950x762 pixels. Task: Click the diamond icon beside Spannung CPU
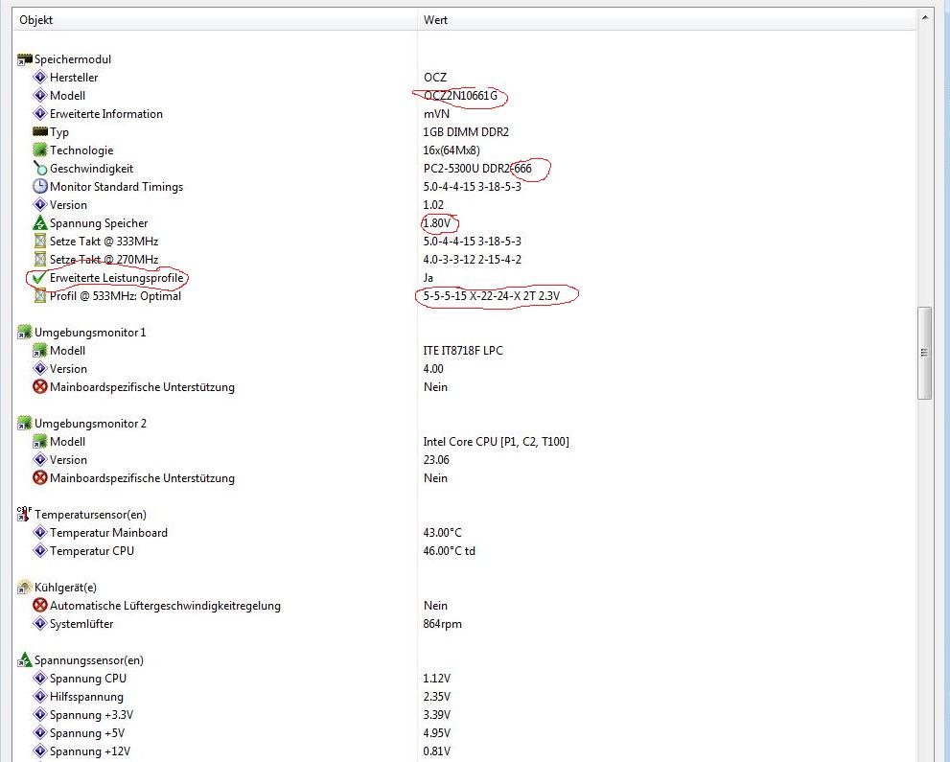[x=40, y=678]
